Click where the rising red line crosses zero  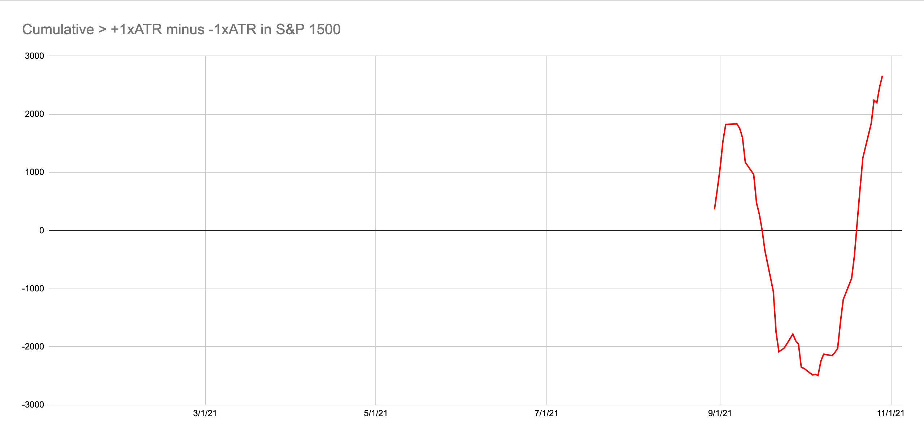point(857,230)
